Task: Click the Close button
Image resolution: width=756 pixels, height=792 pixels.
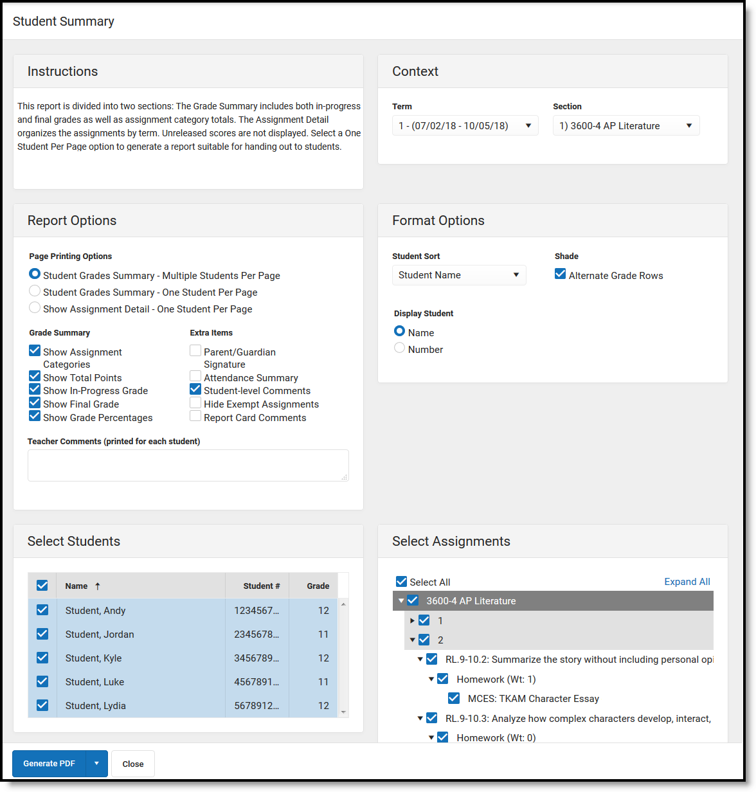Action: pos(133,764)
